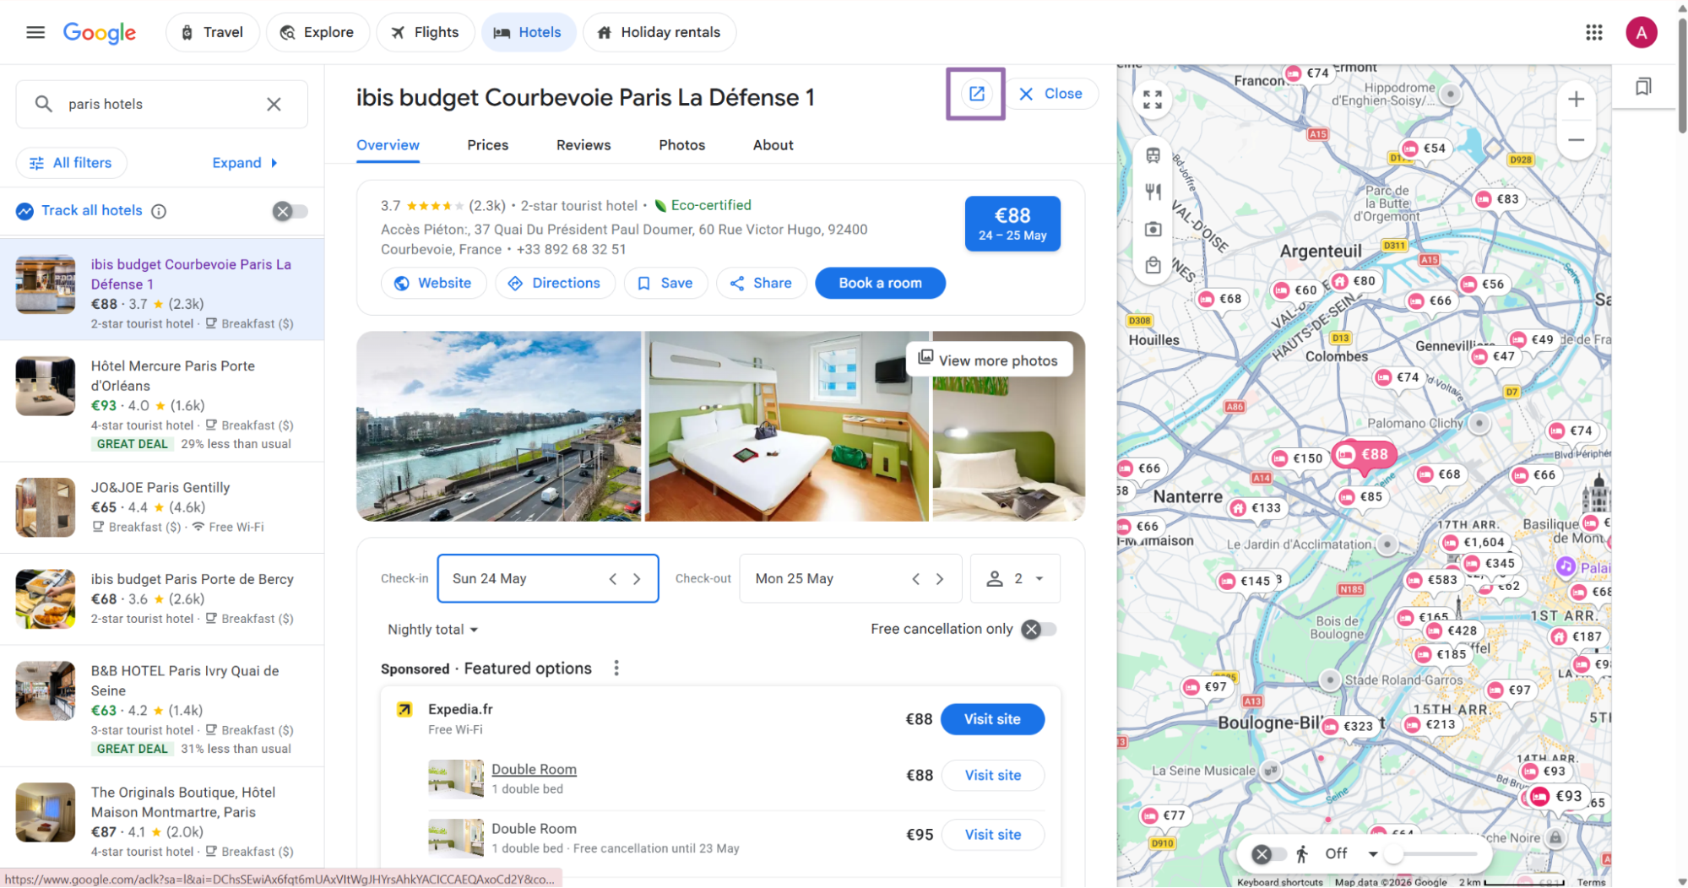Image resolution: width=1688 pixels, height=888 pixels.
Task: Select the €88 selected map pin
Action: pyautogui.click(x=1364, y=455)
